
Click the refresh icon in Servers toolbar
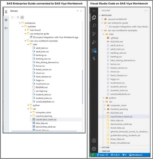(12, 17)
